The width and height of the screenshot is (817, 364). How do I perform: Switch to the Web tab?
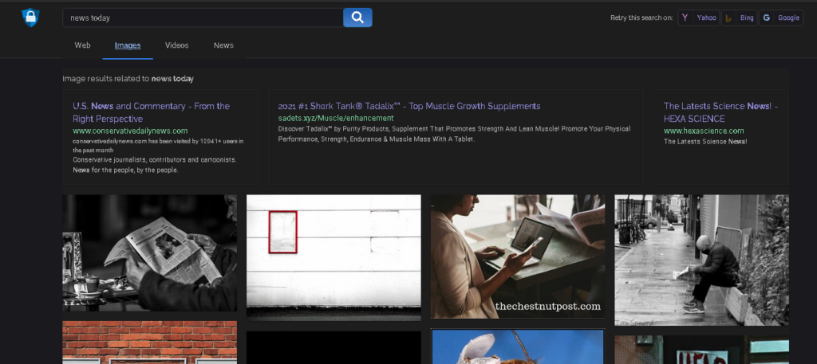(x=82, y=45)
